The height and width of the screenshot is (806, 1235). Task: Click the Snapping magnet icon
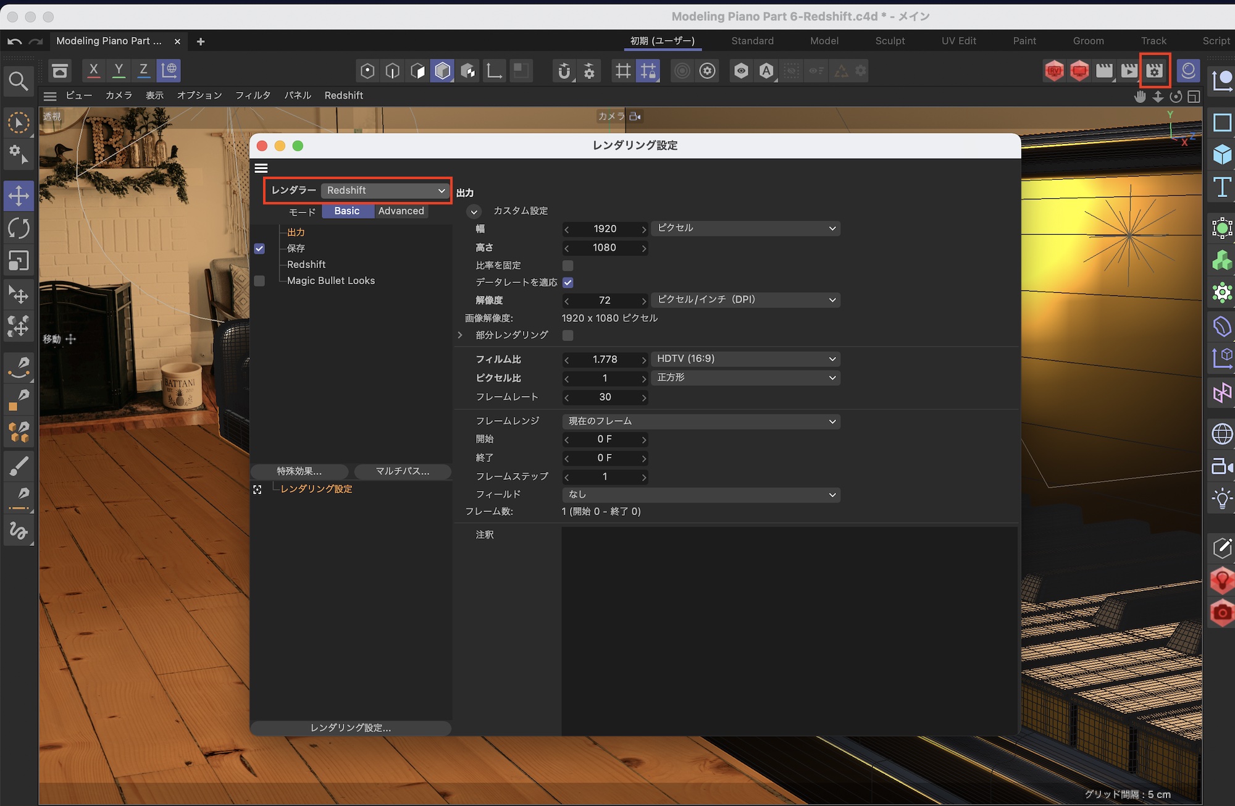click(564, 70)
